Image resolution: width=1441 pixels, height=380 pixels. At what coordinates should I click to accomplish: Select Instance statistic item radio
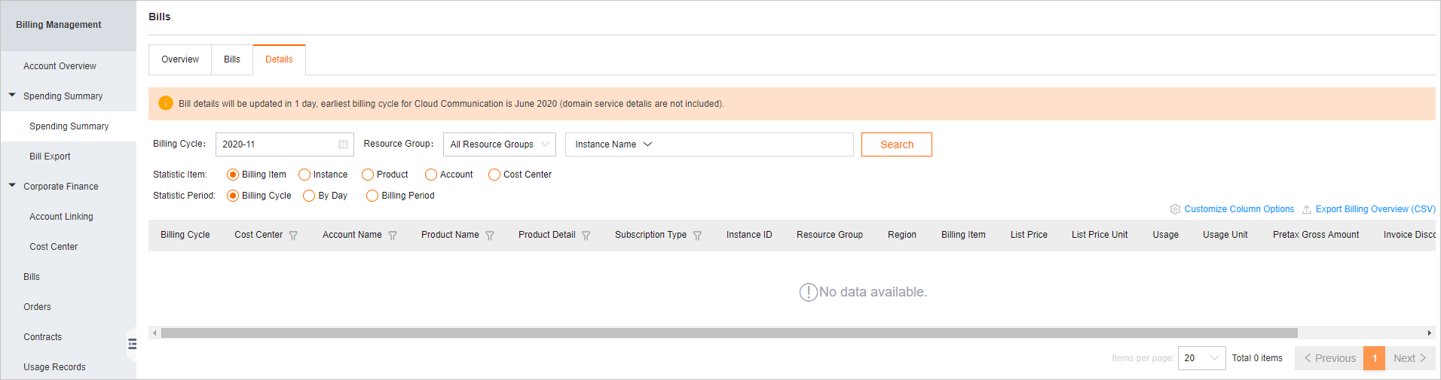point(304,175)
